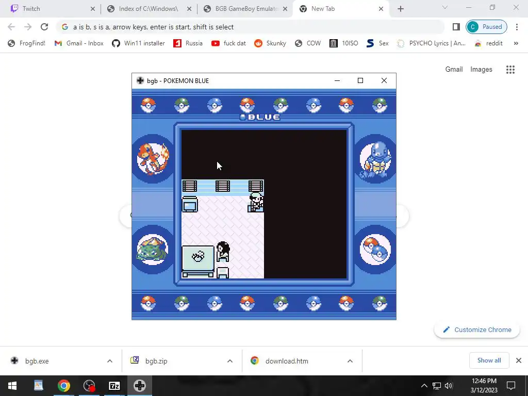Open the YouTube bookmark in bookmarks bar
The image size is (528, 396).
(228, 43)
